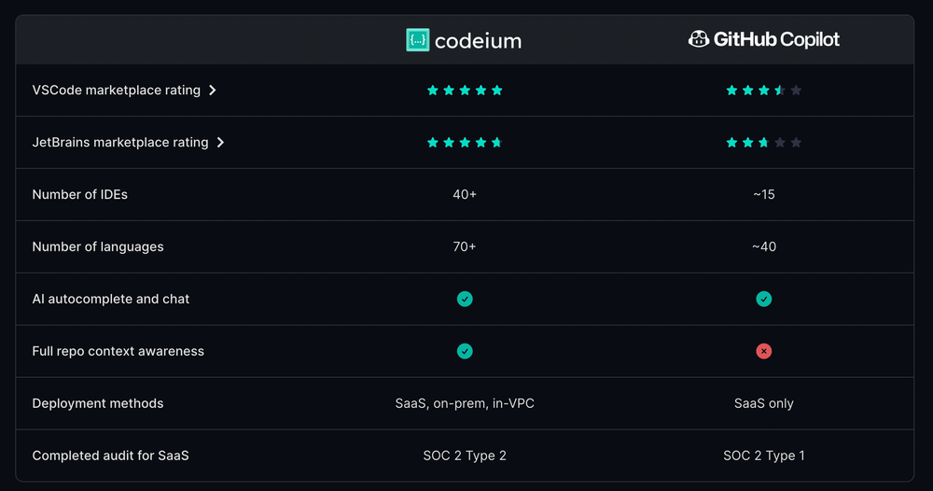The width and height of the screenshot is (933, 491).
Task: Click the Deployment methods row label
Action: [x=98, y=404]
